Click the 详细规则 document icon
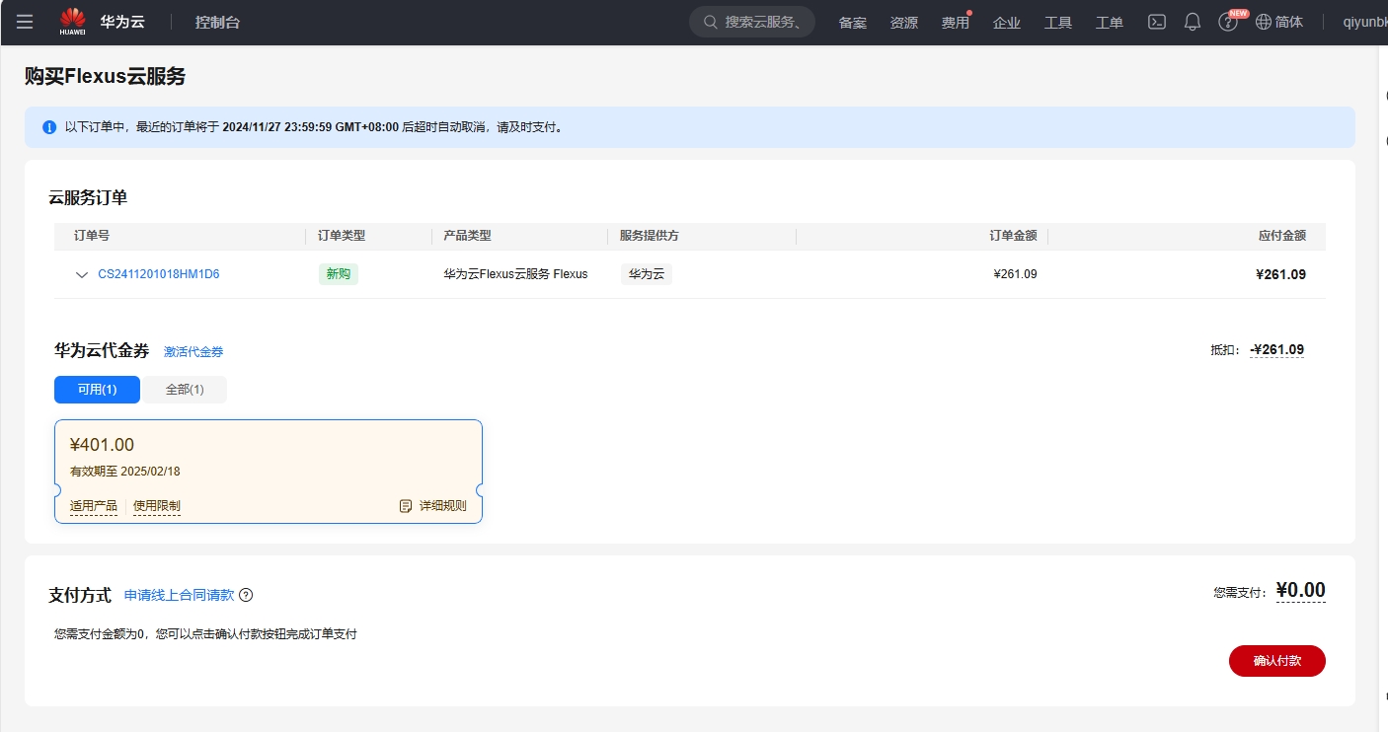1388x732 pixels. 405,506
